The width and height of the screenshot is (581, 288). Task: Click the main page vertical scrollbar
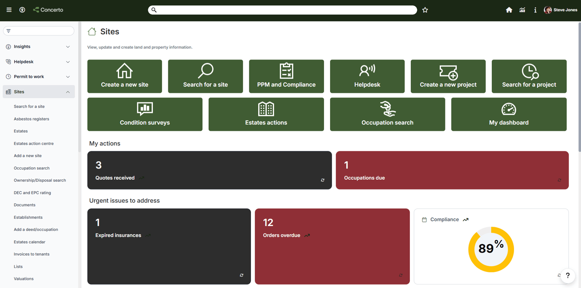579,87
